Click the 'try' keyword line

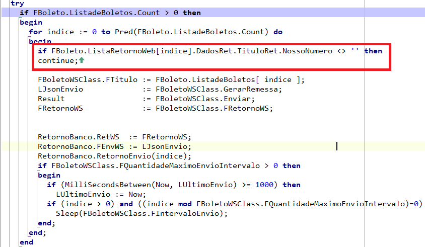coord(17,3)
